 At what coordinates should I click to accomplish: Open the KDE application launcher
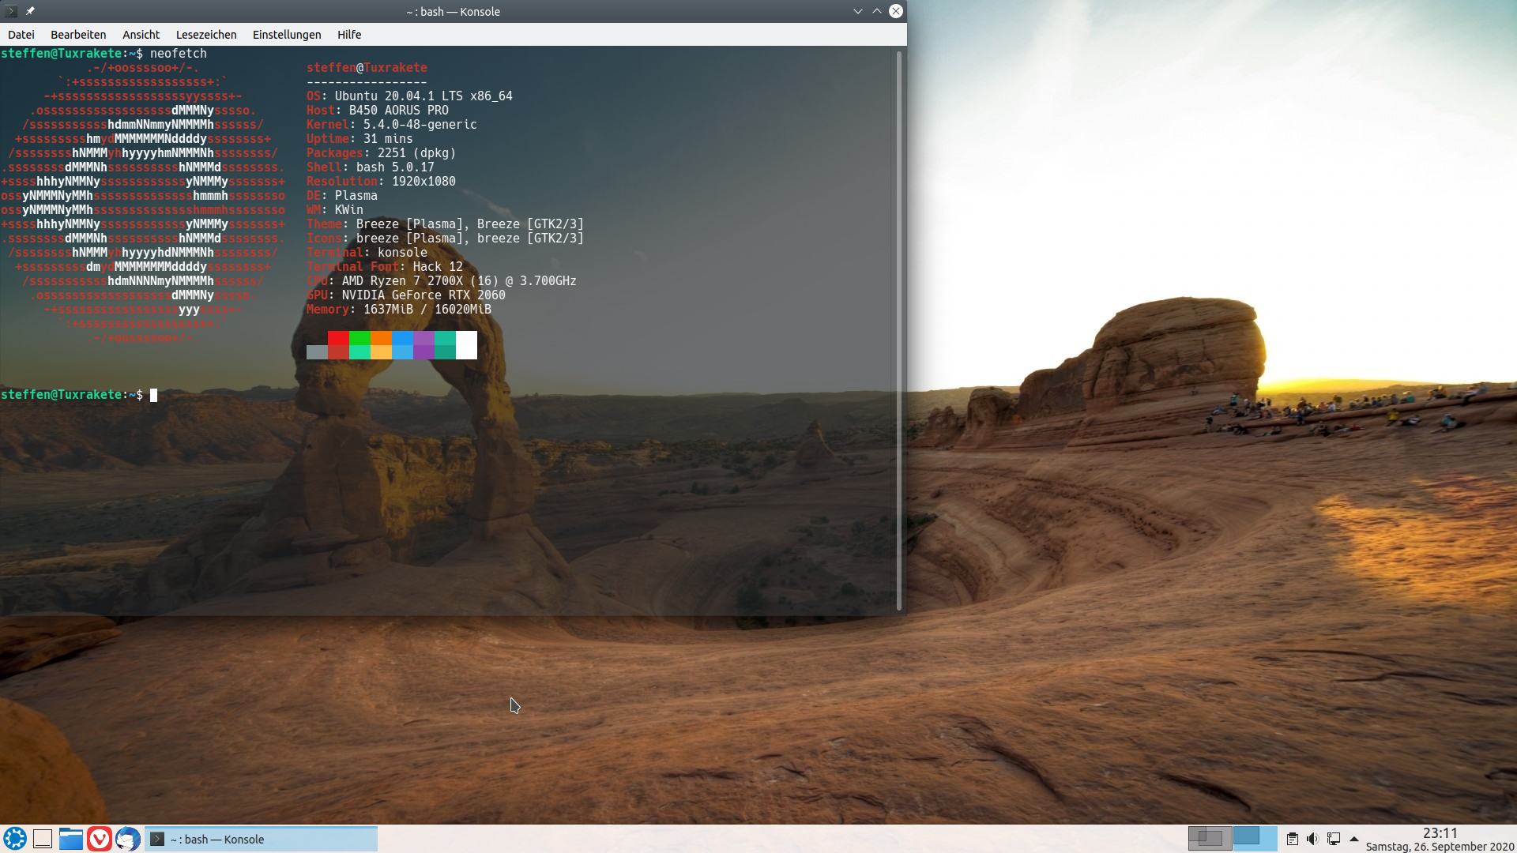coord(14,839)
